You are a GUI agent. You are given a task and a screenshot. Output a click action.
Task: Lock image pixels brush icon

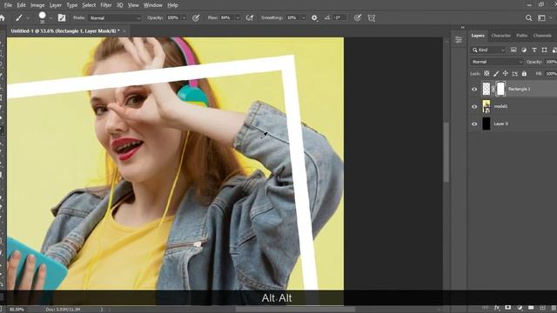(496, 73)
